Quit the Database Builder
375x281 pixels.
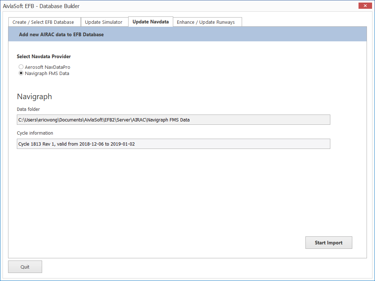pos(25,267)
